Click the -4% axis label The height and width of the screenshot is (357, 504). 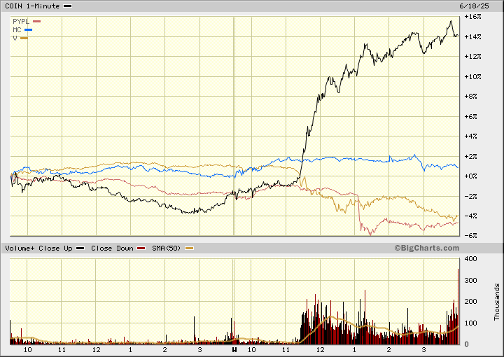pos(471,216)
